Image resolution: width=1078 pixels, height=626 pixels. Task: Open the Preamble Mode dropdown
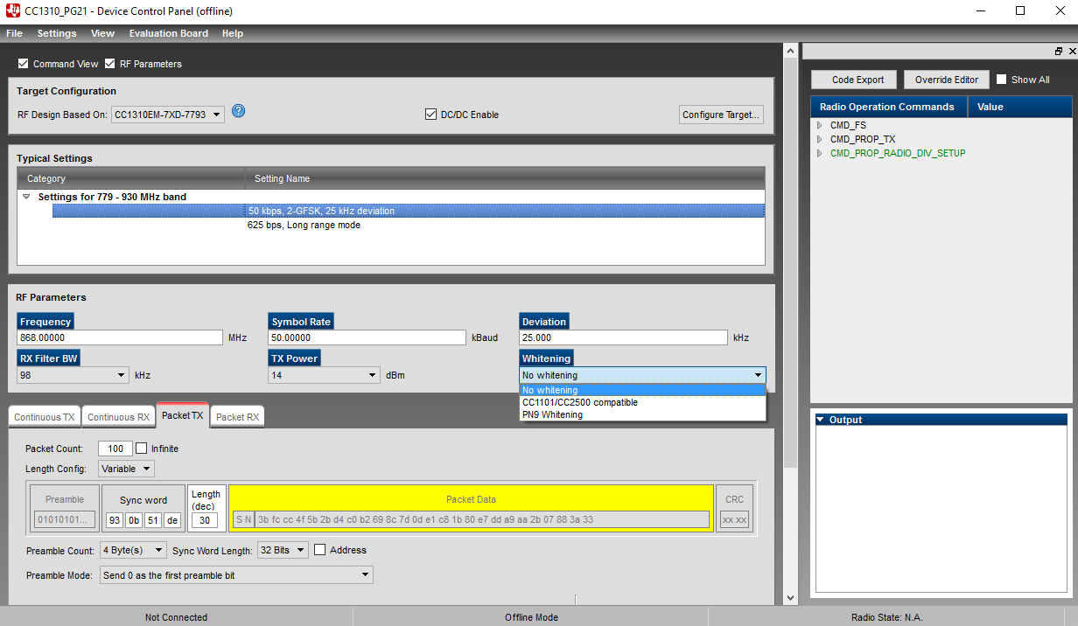click(236, 575)
